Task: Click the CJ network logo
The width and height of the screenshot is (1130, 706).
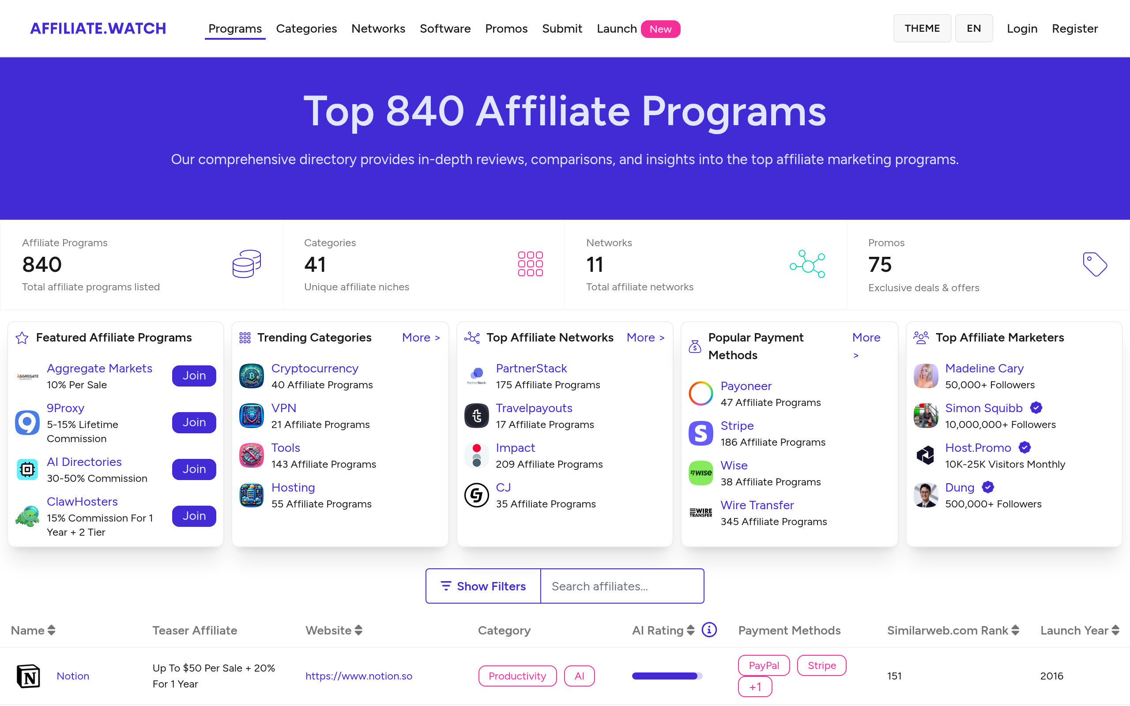Action: tap(476, 495)
